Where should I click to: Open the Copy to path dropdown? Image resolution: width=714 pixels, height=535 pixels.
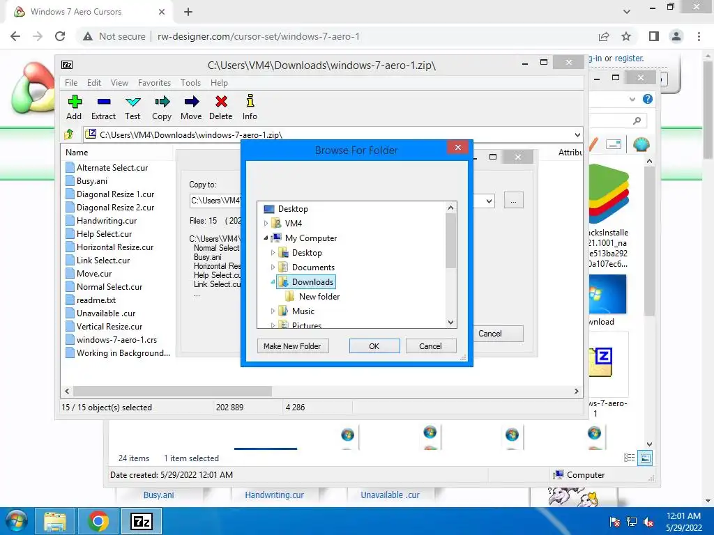(x=489, y=201)
